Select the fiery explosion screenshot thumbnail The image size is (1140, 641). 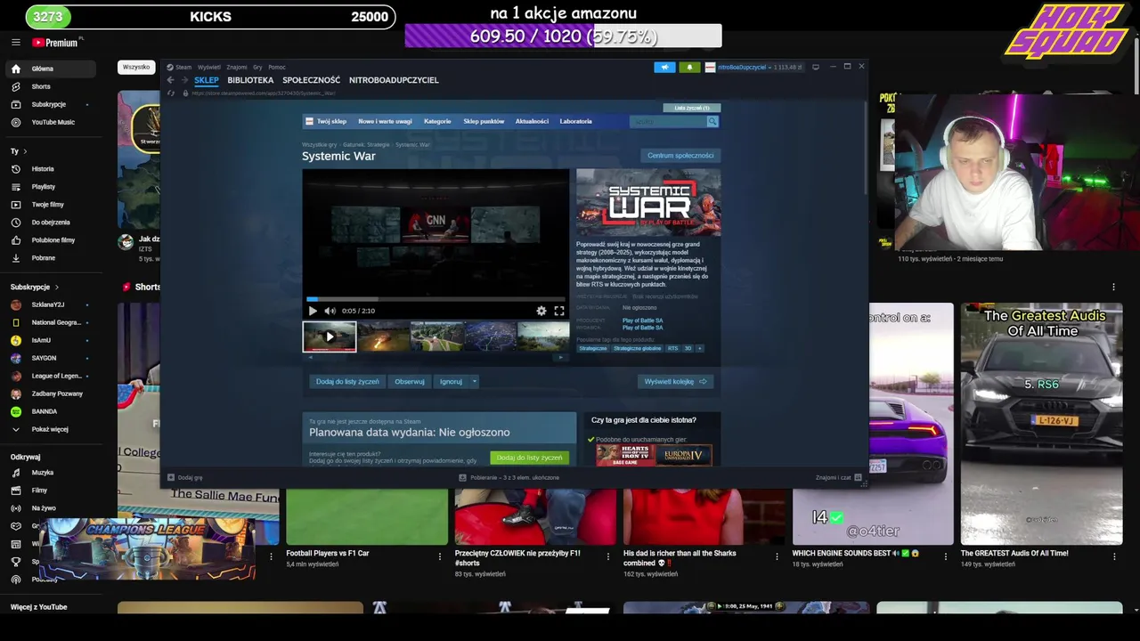tap(383, 337)
